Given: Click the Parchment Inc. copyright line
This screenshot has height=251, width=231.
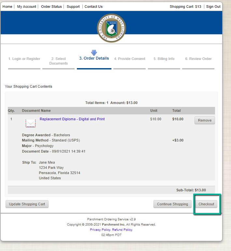Looking at the screenshot, I should [111, 225].
